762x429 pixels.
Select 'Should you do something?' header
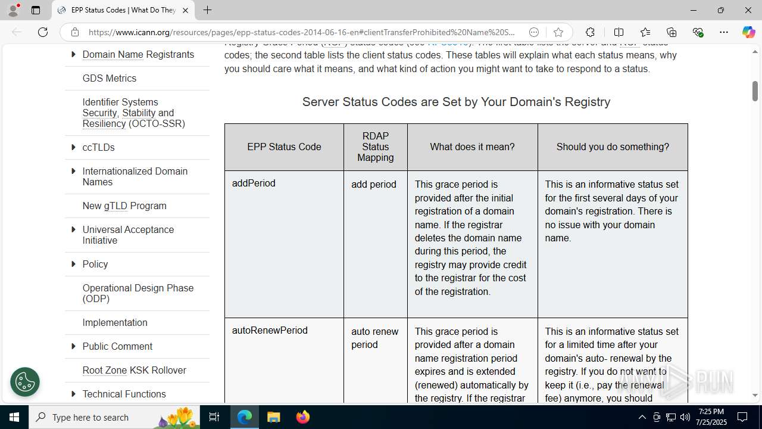613,147
